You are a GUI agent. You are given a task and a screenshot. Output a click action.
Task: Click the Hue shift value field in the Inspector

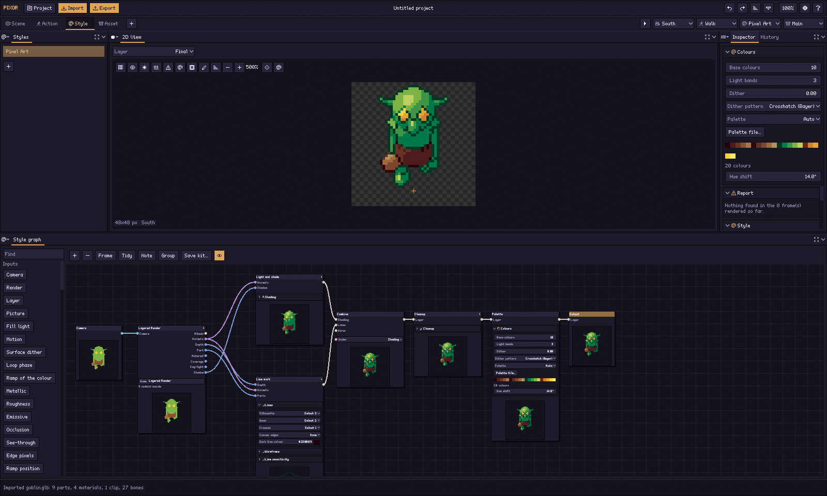pos(773,177)
